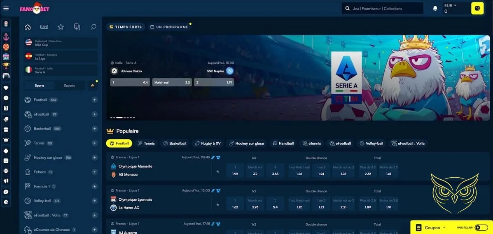The width and height of the screenshot is (493, 234).
Task: Favorite the Marseille vs Monaco match
Action: point(217,171)
